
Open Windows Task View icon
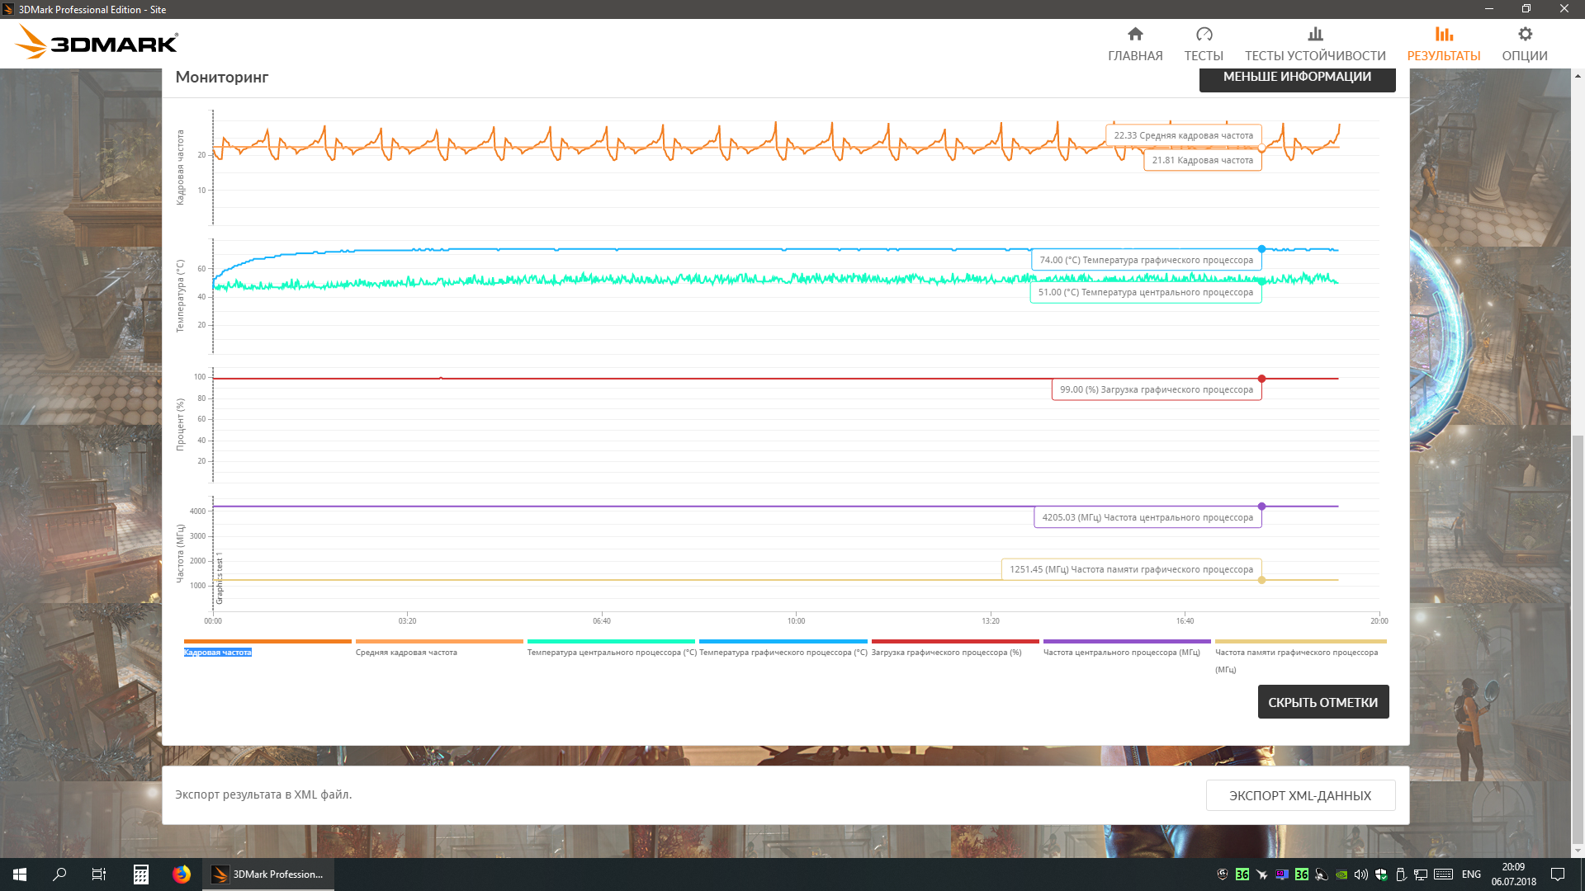99,874
